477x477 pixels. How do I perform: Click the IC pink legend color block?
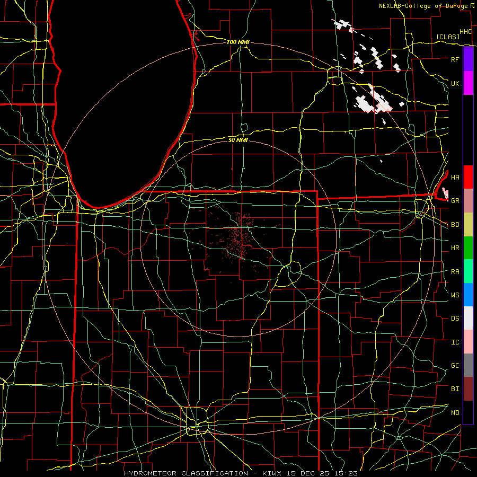pyautogui.click(x=468, y=342)
